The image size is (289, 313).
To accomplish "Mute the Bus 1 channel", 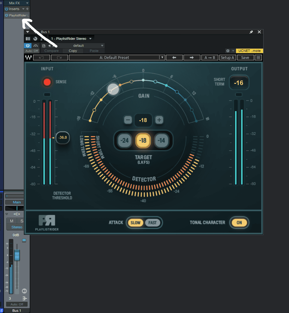I will click(x=12, y=221).
